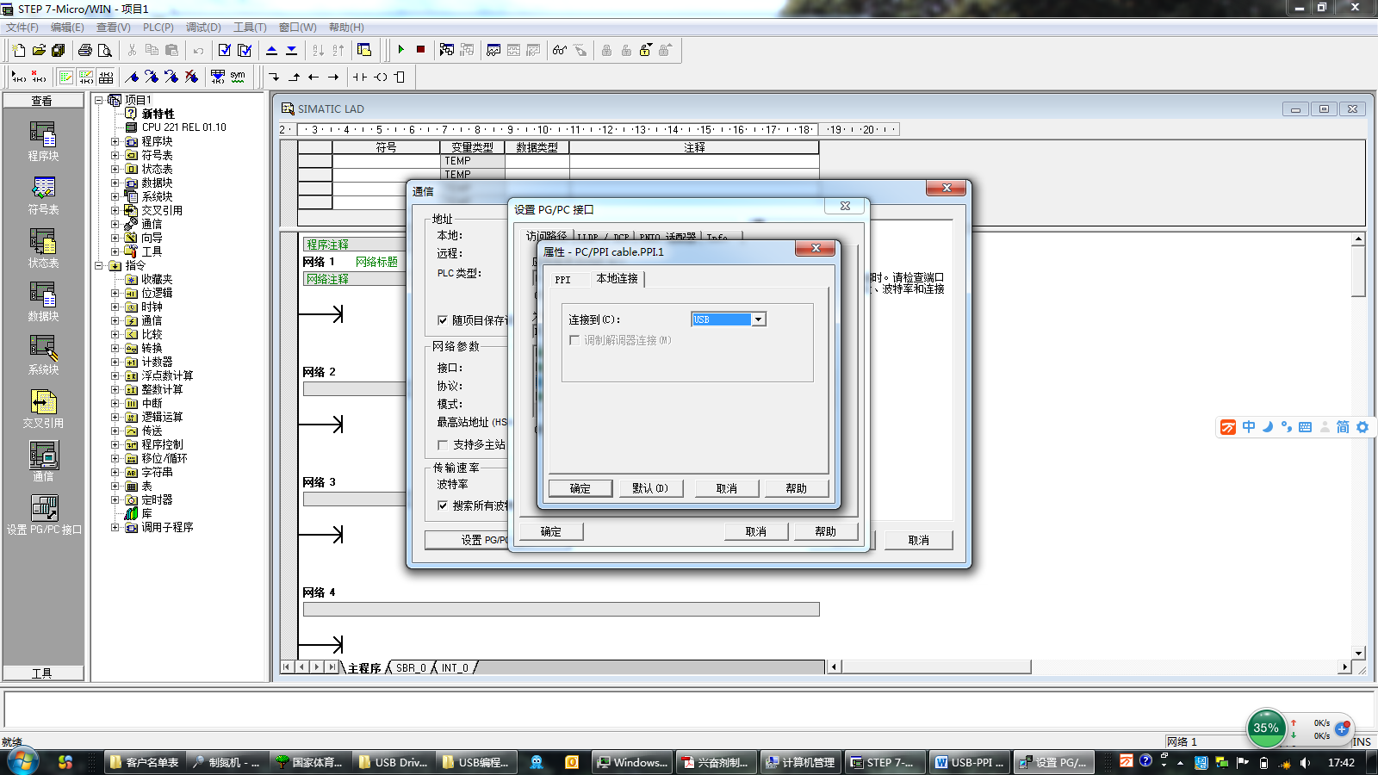Click the editor horizontal scrollbar track

pos(1089,667)
